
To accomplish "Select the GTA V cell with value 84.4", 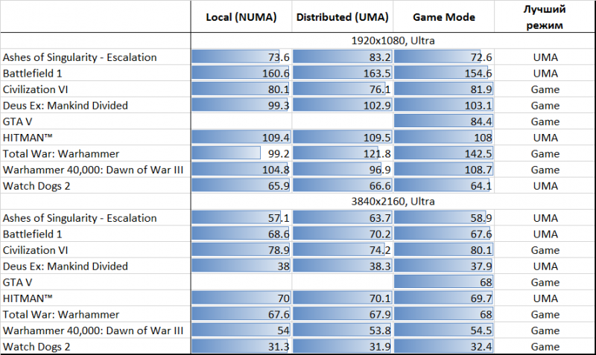I will click(443, 121).
